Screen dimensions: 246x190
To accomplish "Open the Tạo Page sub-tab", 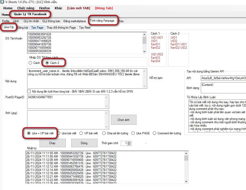I will pyautogui.click(x=37, y=28).
